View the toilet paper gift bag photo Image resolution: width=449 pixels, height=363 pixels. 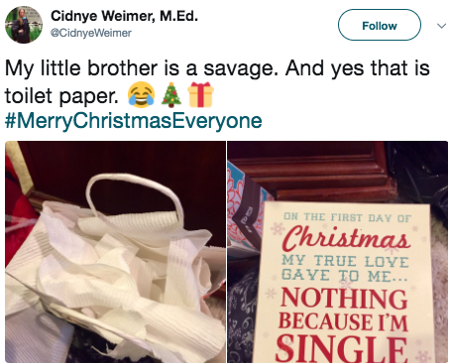pyautogui.click(x=115, y=252)
